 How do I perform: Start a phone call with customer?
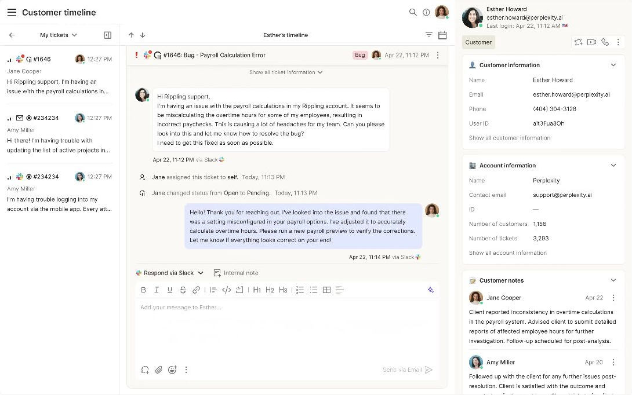[x=605, y=42]
